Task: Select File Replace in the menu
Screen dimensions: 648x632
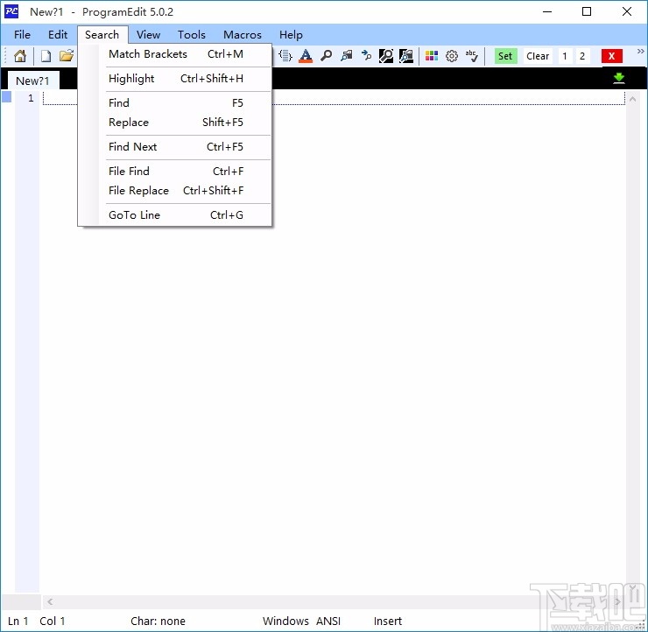Action: (176, 191)
